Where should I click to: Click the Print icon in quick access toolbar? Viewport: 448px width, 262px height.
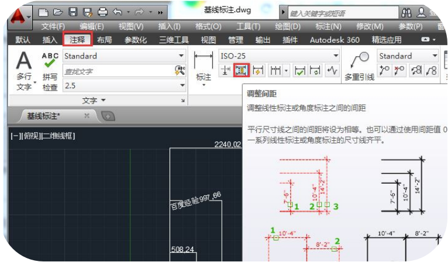pyautogui.click(x=102, y=12)
